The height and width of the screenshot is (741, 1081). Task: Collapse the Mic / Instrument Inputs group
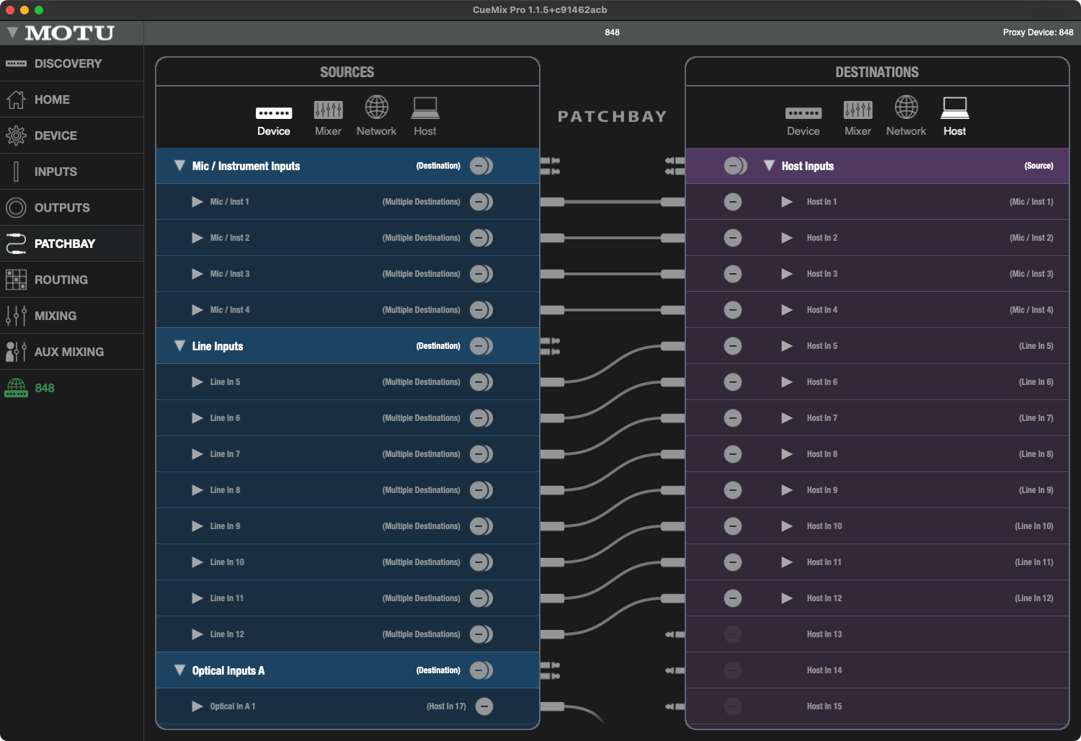point(180,166)
